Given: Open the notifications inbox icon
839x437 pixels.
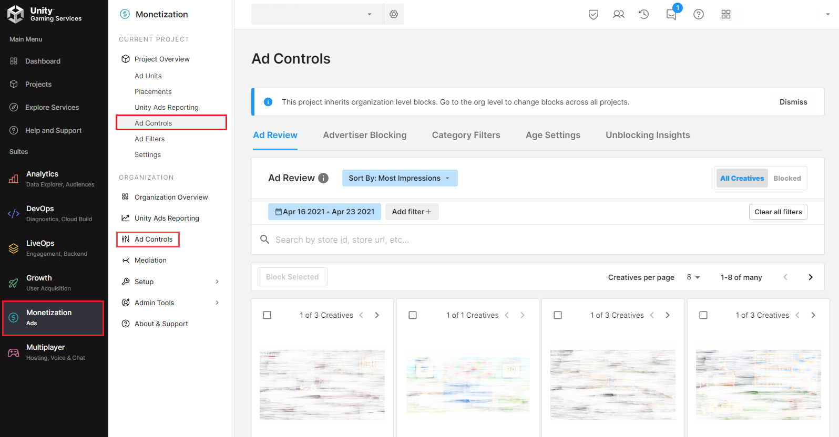Looking at the screenshot, I should coord(671,15).
